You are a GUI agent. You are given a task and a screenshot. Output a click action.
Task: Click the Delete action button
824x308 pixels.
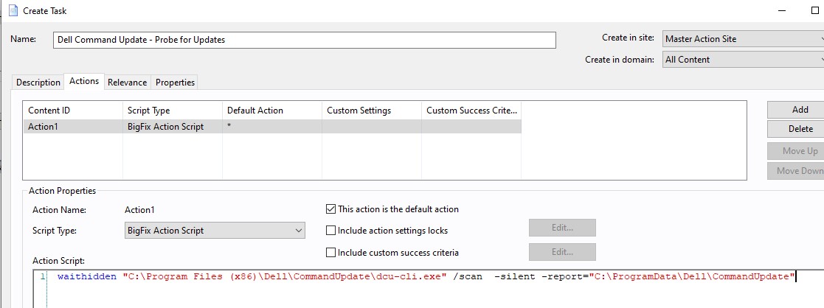tap(800, 129)
